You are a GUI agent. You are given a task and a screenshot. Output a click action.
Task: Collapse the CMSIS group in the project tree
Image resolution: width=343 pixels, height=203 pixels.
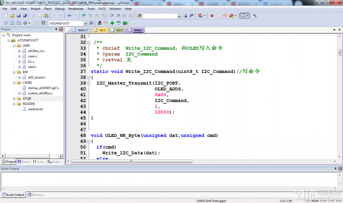14,83
